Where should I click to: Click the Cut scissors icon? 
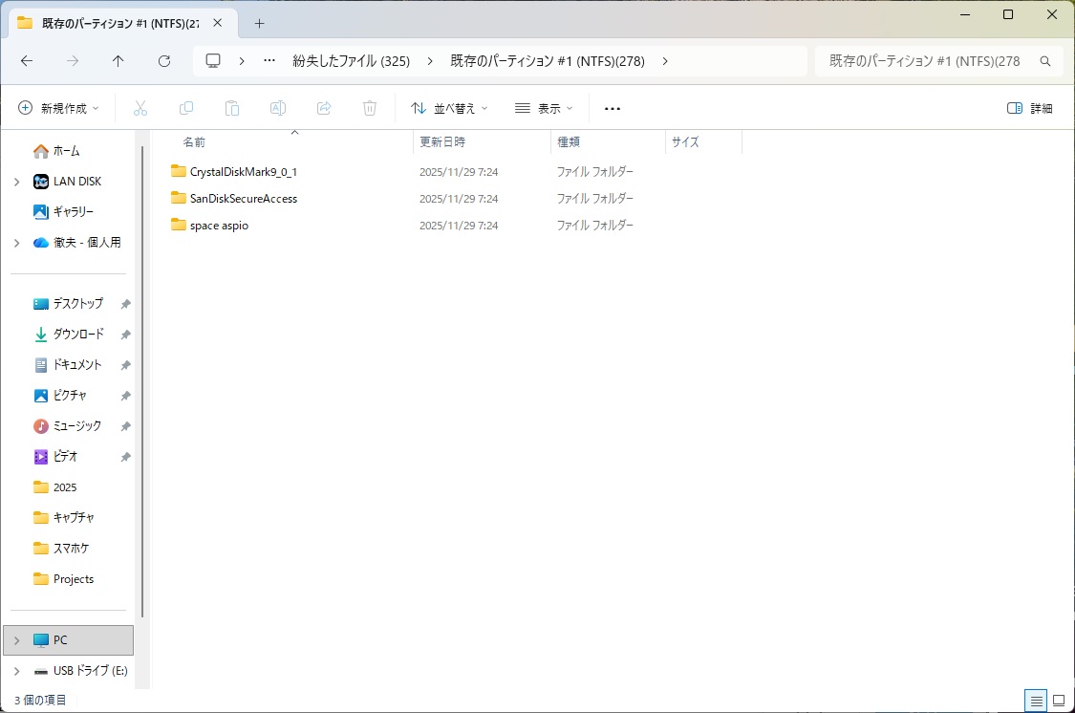[x=140, y=108]
